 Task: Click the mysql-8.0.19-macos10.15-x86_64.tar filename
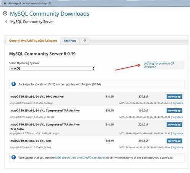[x=31, y=147]
